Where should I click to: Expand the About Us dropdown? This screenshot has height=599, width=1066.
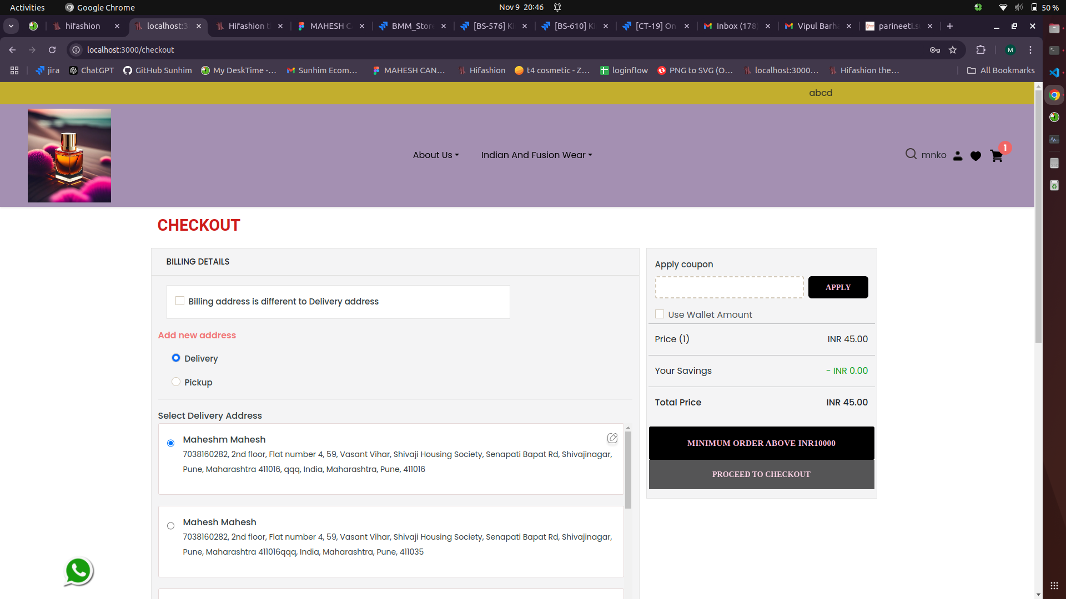click(436, 155)
